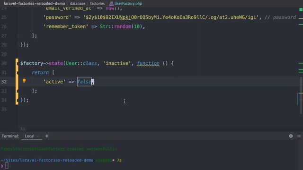Click the highlighted false value
Screen dimensions: 303x170
[84, 82]
